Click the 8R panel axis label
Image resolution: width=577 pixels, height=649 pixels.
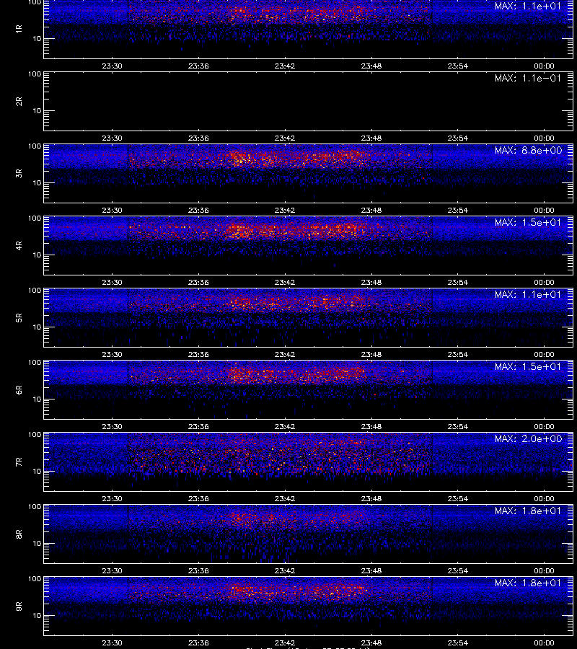[19, 534]
